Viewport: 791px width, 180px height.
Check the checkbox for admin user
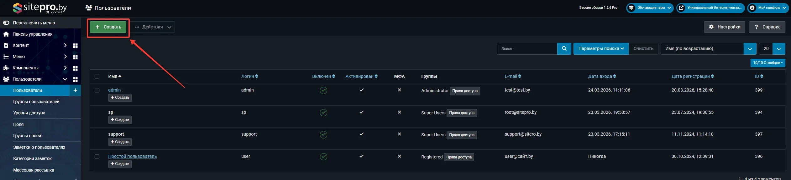click(97, 90)
